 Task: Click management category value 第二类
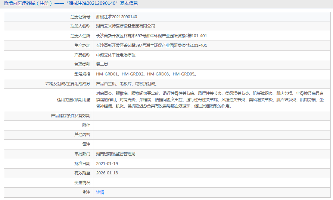[102, 64]
